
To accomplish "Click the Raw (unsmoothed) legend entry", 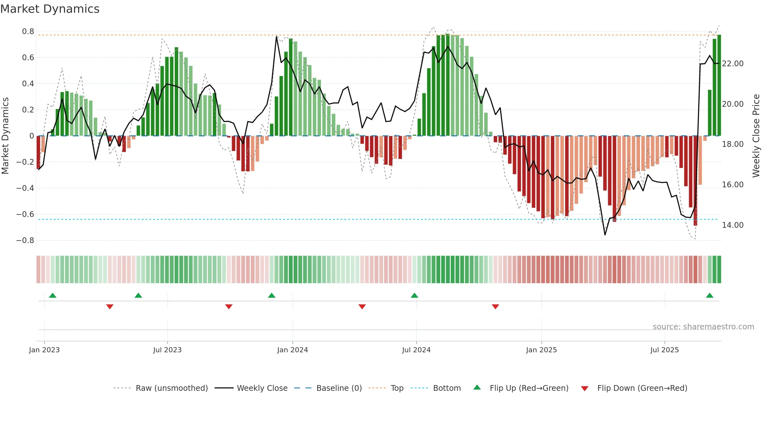I will pos(161,388).
